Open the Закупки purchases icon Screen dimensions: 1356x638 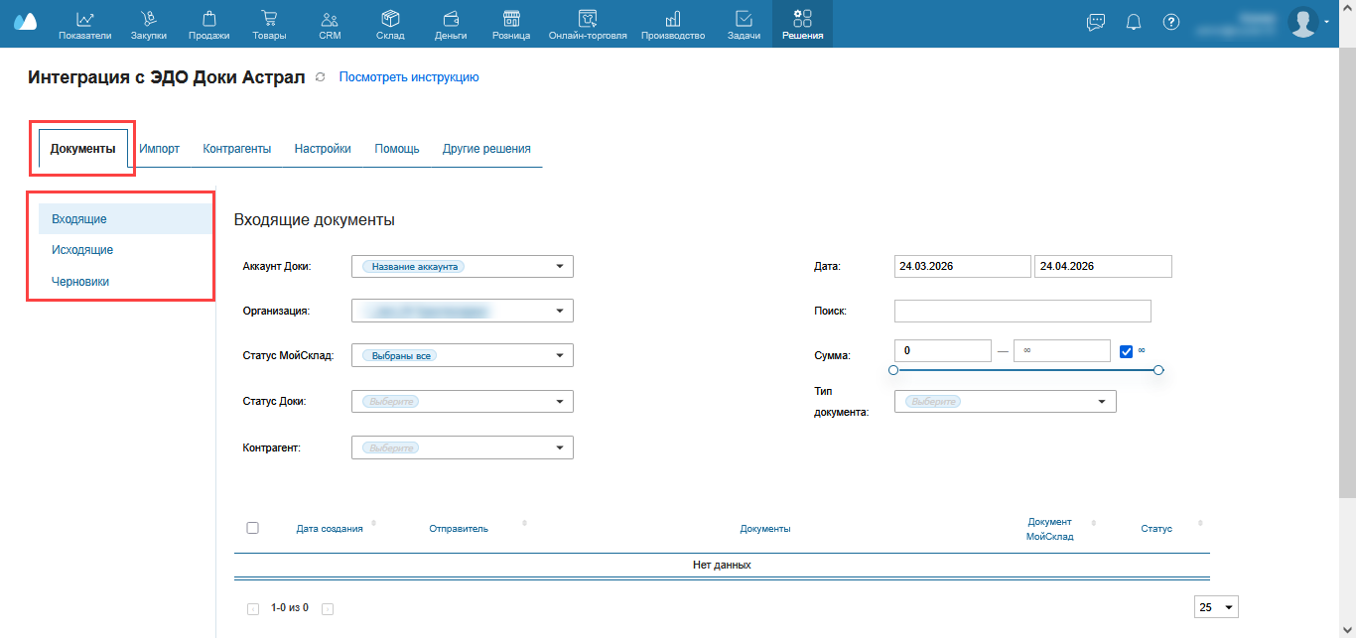149,19
